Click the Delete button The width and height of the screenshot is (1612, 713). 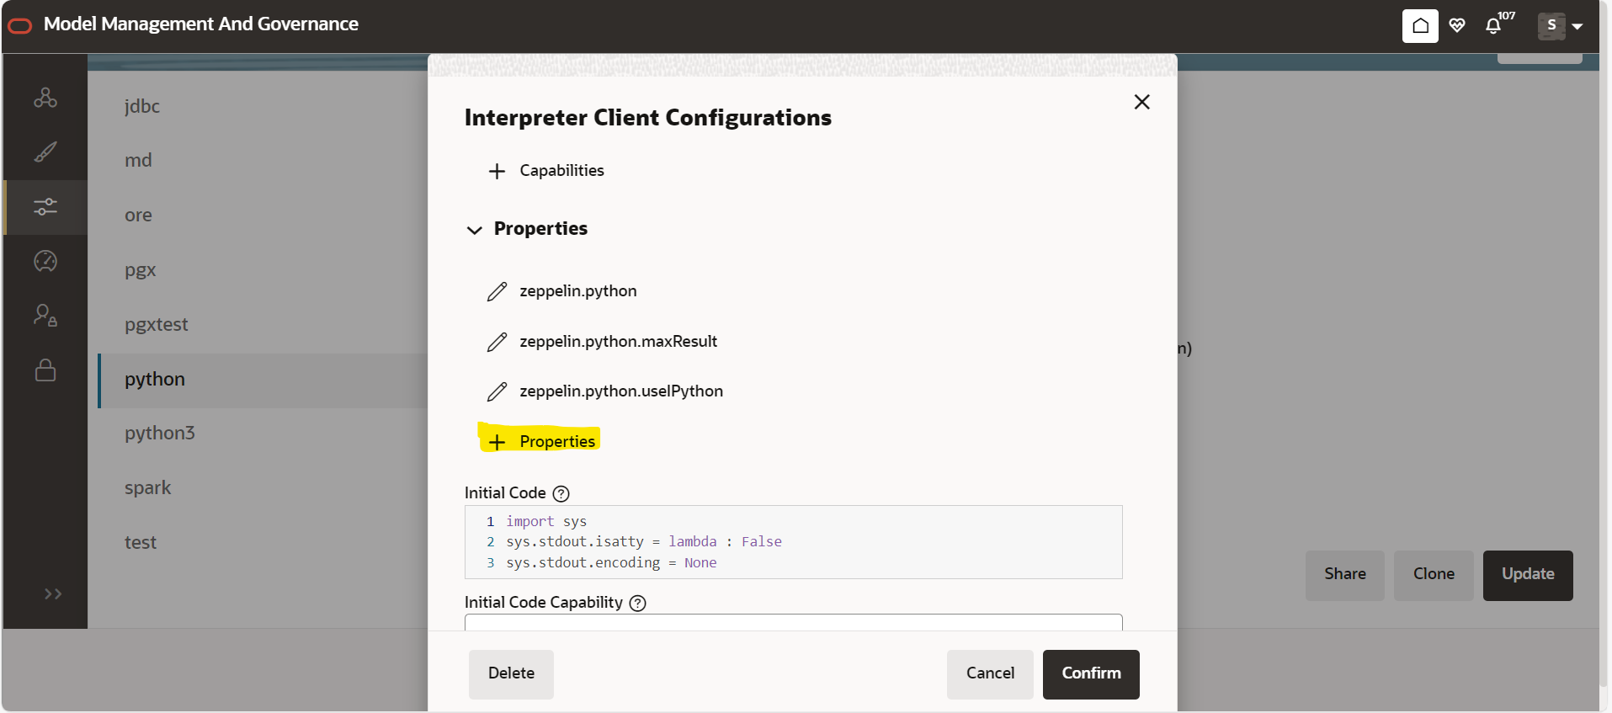point(511,673)
